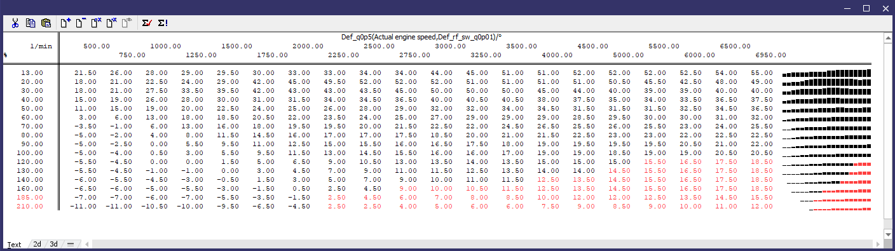This screenshot has width=895, height=251.
Task: Click the vertical scrollbar up arrow
Action: point(889,37)
